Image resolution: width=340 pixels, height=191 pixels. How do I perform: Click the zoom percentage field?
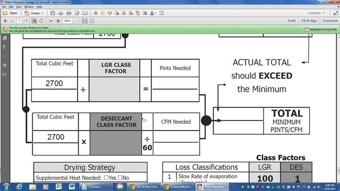pyautogui.click(x=67, y=21)
